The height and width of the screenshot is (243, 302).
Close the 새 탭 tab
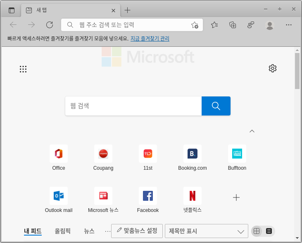coord(114,10)
